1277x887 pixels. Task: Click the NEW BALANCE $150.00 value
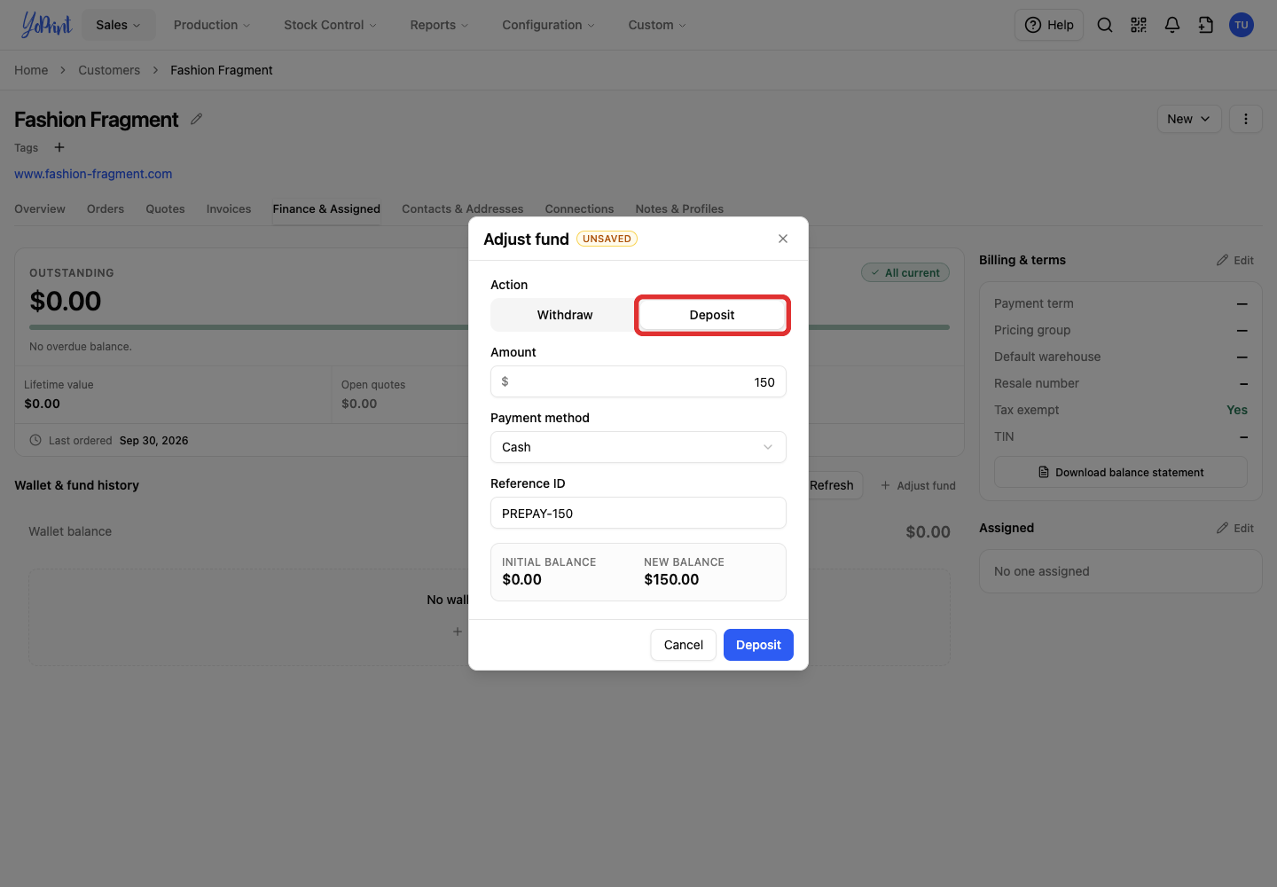(671, 579)
